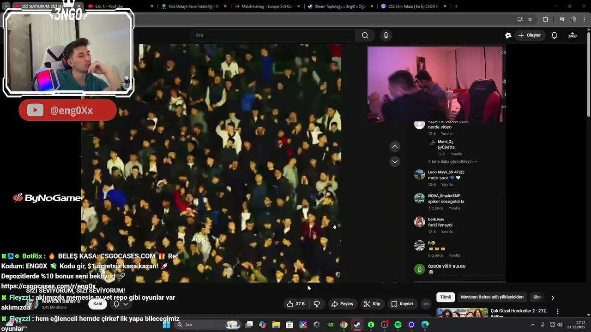Like the video with 37 B likes
The image size is (591, 332).
coord(295,304)
